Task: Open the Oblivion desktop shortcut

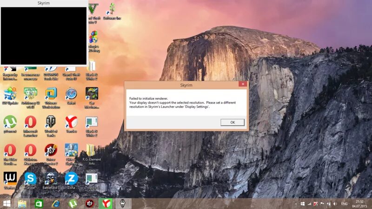Action: coord(30,154)
